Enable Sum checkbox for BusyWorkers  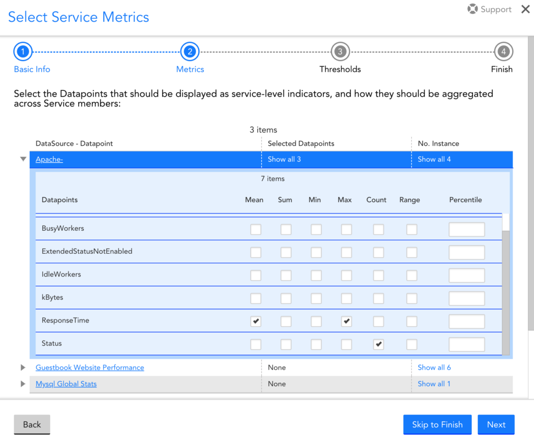[286, 230]
